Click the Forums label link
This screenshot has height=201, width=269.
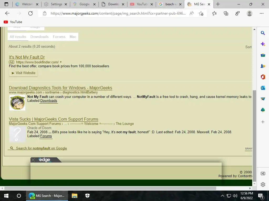coord(46,136)
